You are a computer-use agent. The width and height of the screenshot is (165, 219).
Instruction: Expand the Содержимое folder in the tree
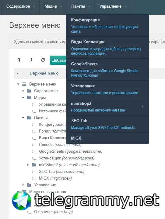coord(23,91)
